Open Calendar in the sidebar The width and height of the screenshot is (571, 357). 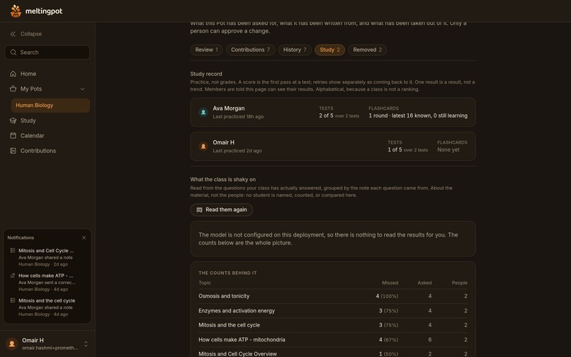click(x=47, y=135)
